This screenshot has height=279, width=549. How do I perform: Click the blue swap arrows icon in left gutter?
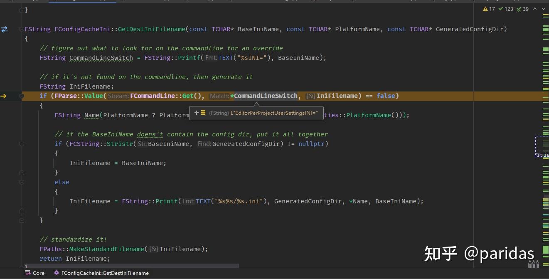pos(5,29)
